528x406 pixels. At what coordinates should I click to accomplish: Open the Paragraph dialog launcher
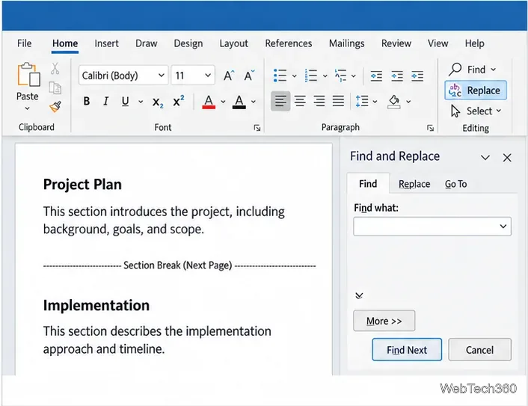tap(430, 128)
